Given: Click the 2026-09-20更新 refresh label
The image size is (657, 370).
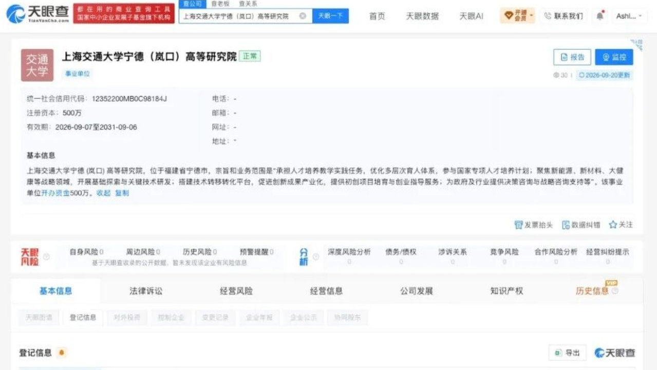Looking at the screenshot, I should 604,75.
